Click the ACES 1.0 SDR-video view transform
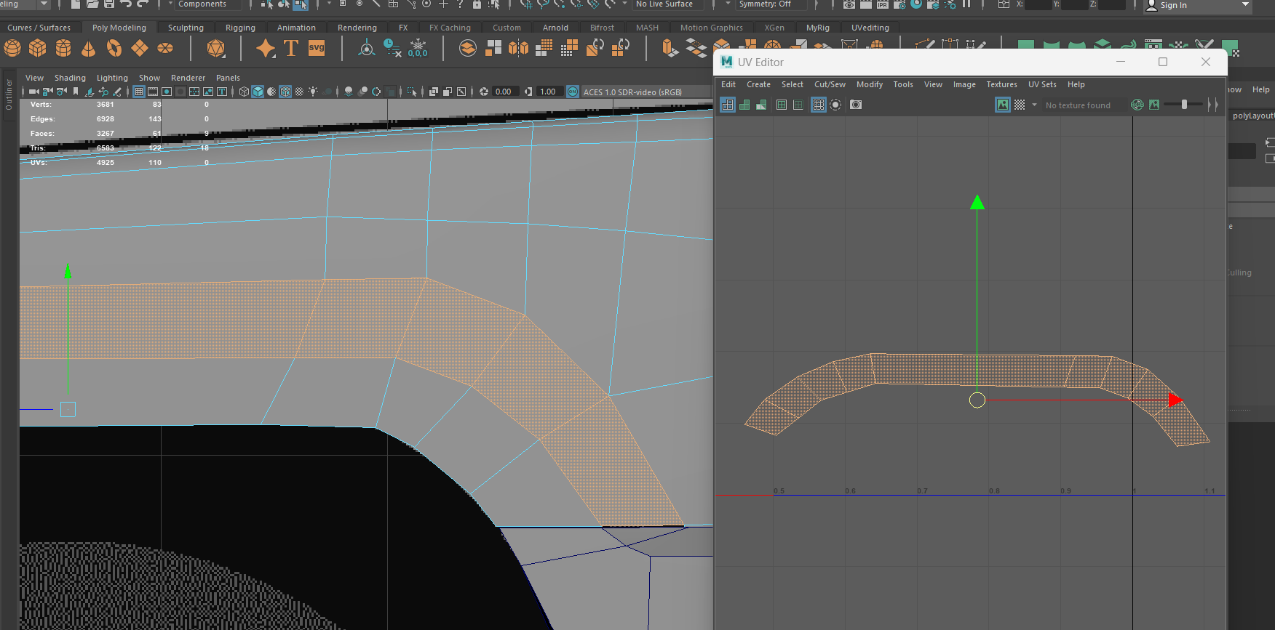This screenshot has height=630, width=1275. [632, 92]
